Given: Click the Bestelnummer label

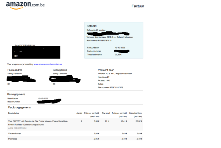Looking at the screenshot, I should pyautogui.click(x=14, y=102).
